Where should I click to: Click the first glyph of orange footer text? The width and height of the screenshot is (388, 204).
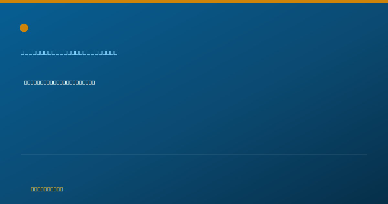click(32, 189)
